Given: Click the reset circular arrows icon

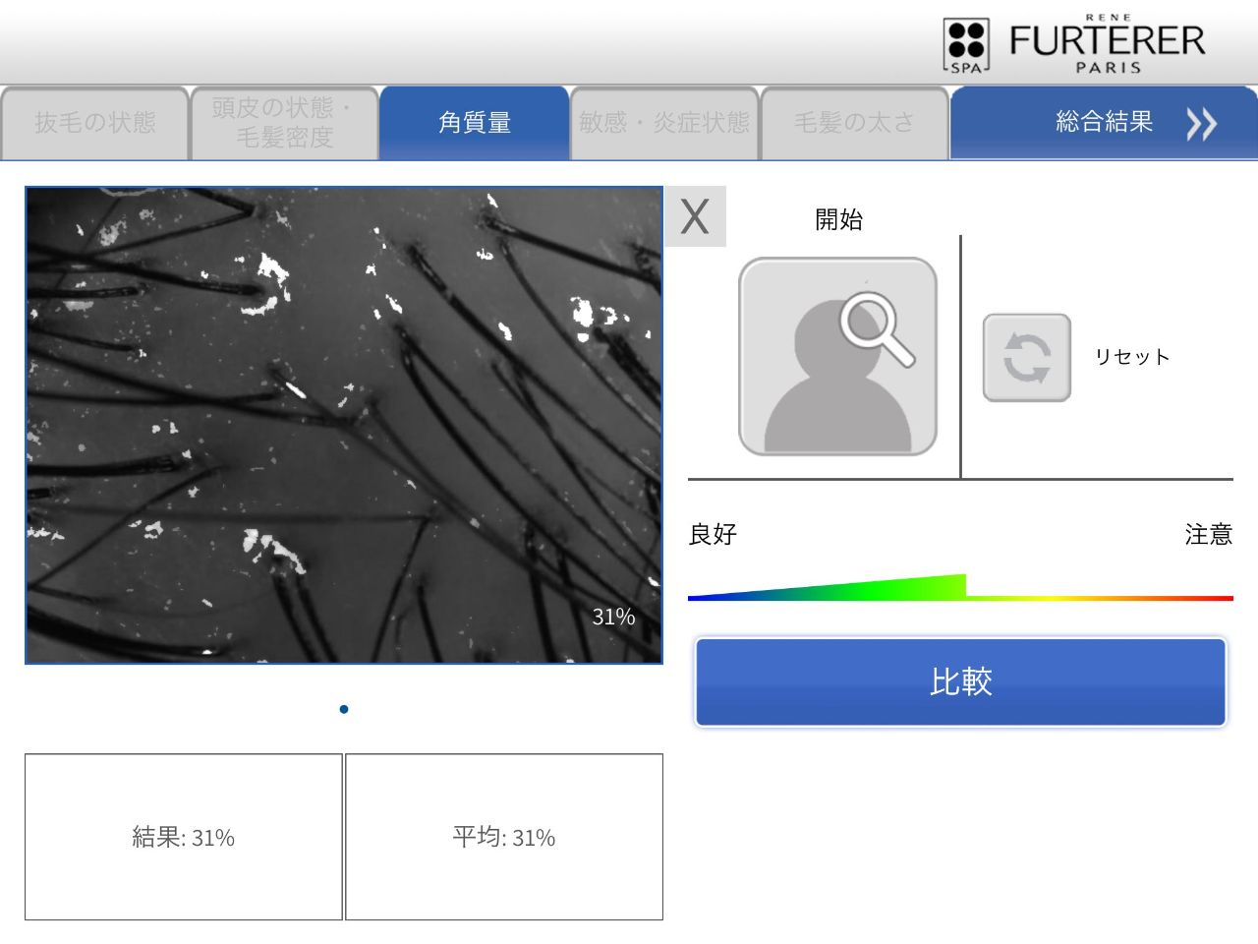Looking at the screenshot, I should point(1027,357).
